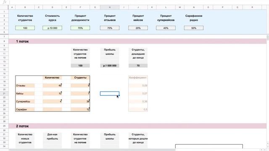Click the select-all corner above row 1
This screenshot has width=269, height=151.
(x=4, y=7)
